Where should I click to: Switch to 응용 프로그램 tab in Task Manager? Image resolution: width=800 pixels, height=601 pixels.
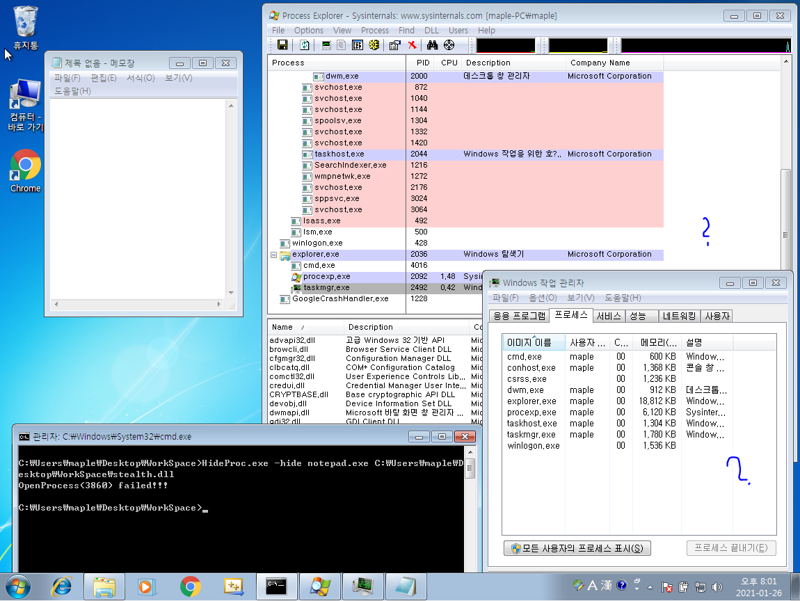(520, 316)
